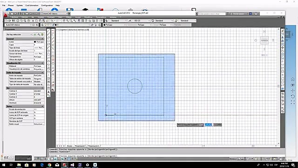This screenshot has height=168, width=298.
Task: Toggle current layer freeze sun icon
Action: pos(48,25)
